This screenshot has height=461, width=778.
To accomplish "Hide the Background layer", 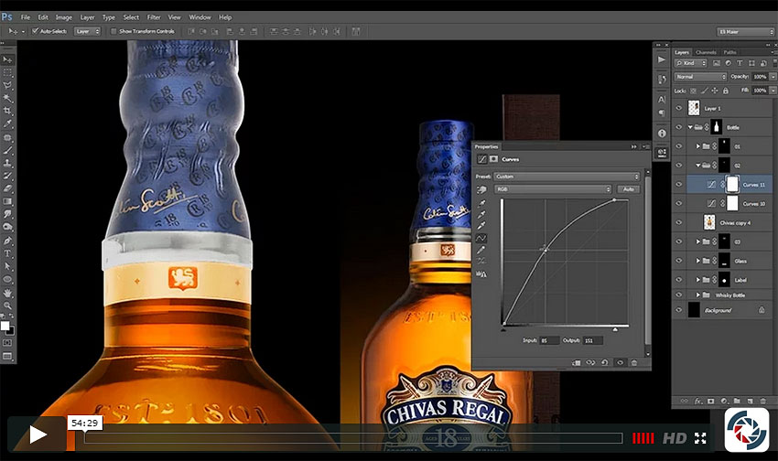I will (x=679, y=310).
